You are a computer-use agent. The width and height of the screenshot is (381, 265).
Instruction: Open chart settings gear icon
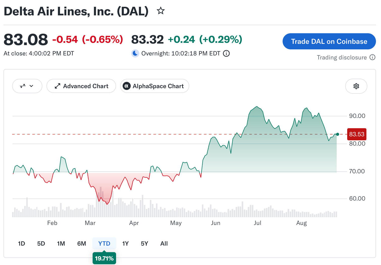pyautogui.click(x=356, y=86)
